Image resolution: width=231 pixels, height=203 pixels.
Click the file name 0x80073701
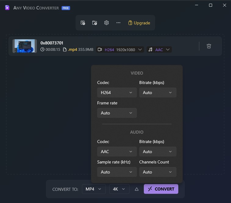point(52,43)
